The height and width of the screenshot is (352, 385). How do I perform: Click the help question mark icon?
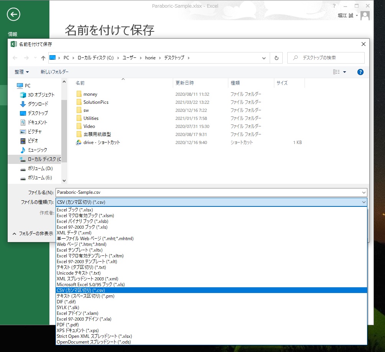[x=360, y=72]
